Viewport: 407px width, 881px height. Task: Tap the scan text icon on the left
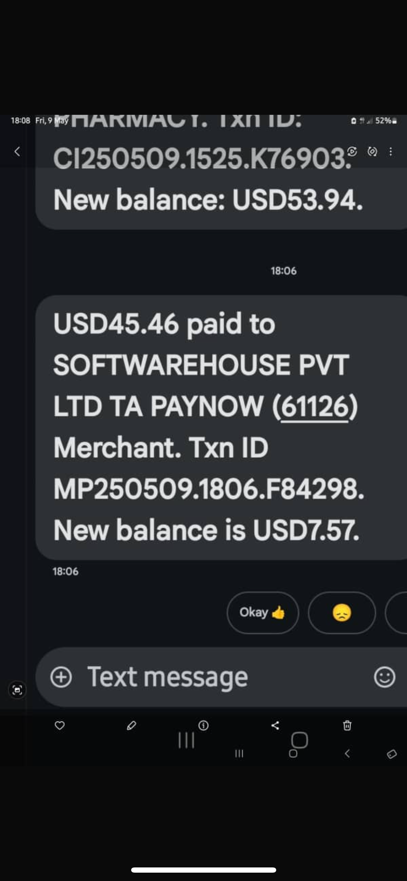[17, 690]
